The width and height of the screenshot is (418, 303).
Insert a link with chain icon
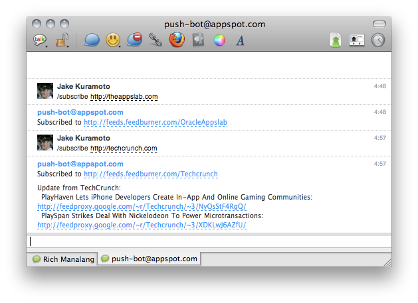click(x=156, y=40)
